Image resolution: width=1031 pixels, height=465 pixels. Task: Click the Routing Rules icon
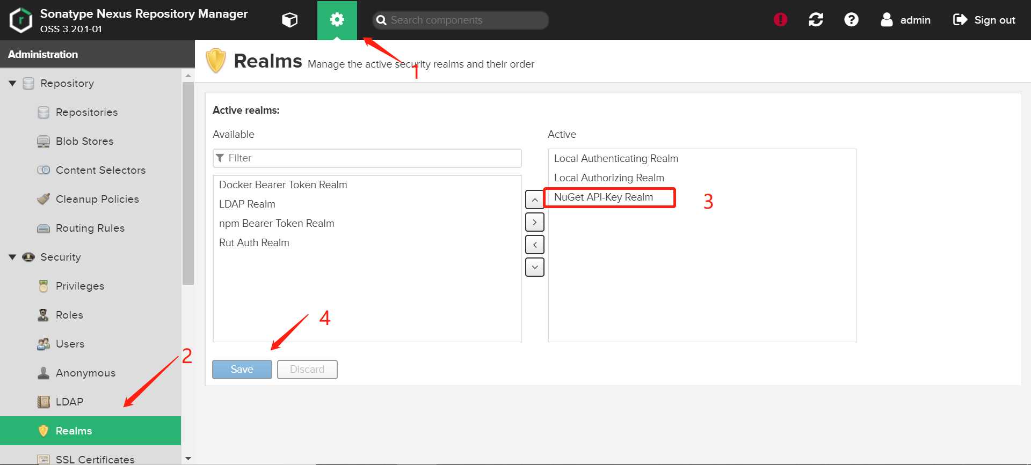pyautogui.click(x=43, y=228)
